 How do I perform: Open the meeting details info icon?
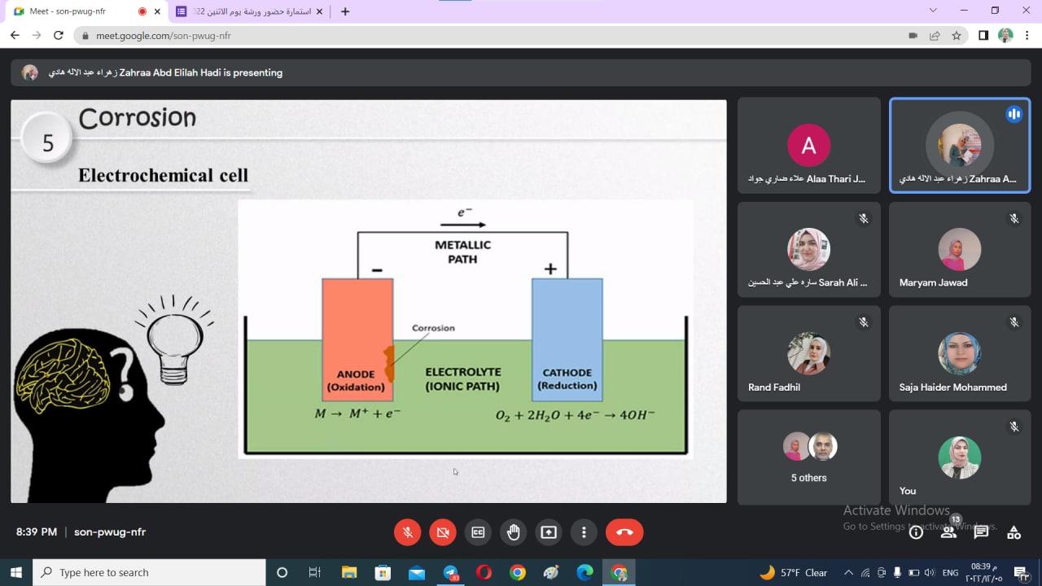(x=916, y=532)
